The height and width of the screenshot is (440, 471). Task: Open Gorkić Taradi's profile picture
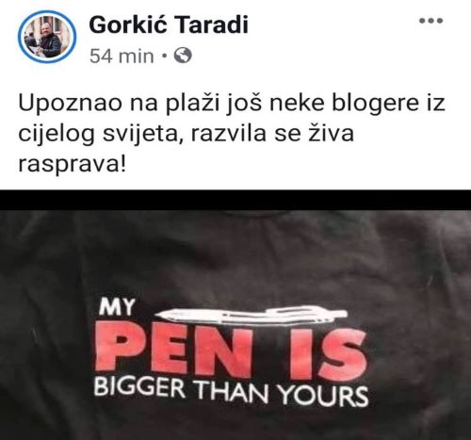47,37
